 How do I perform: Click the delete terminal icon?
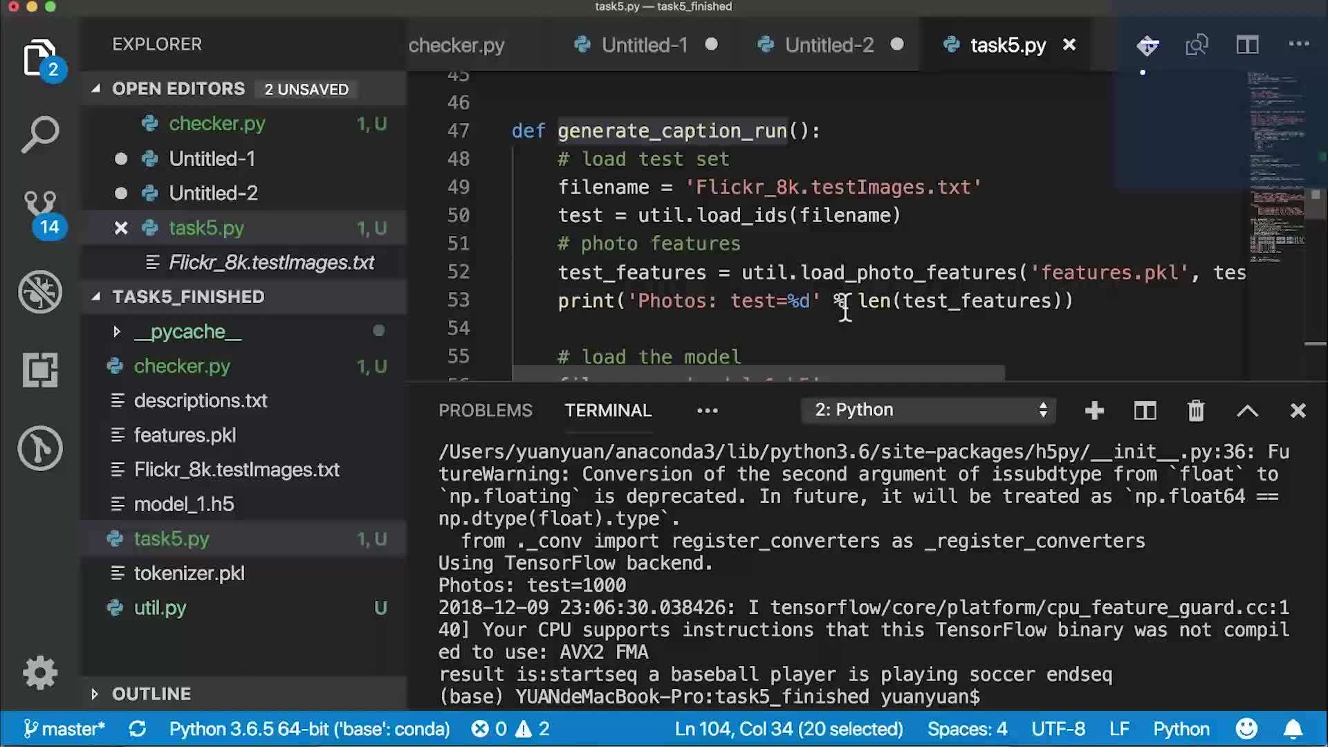coord(1196,409)
